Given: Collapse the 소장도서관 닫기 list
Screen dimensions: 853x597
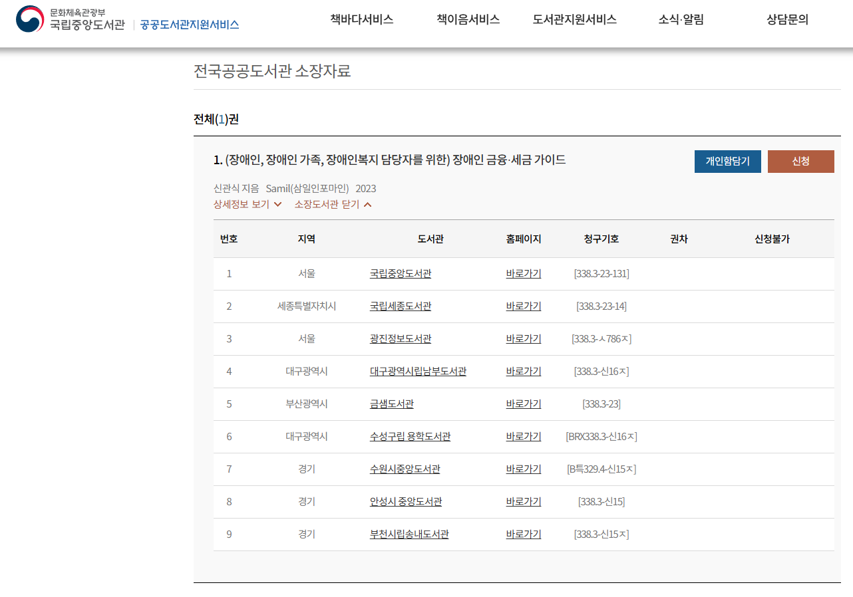Looking at the screenshot, I should coord(333,204).
